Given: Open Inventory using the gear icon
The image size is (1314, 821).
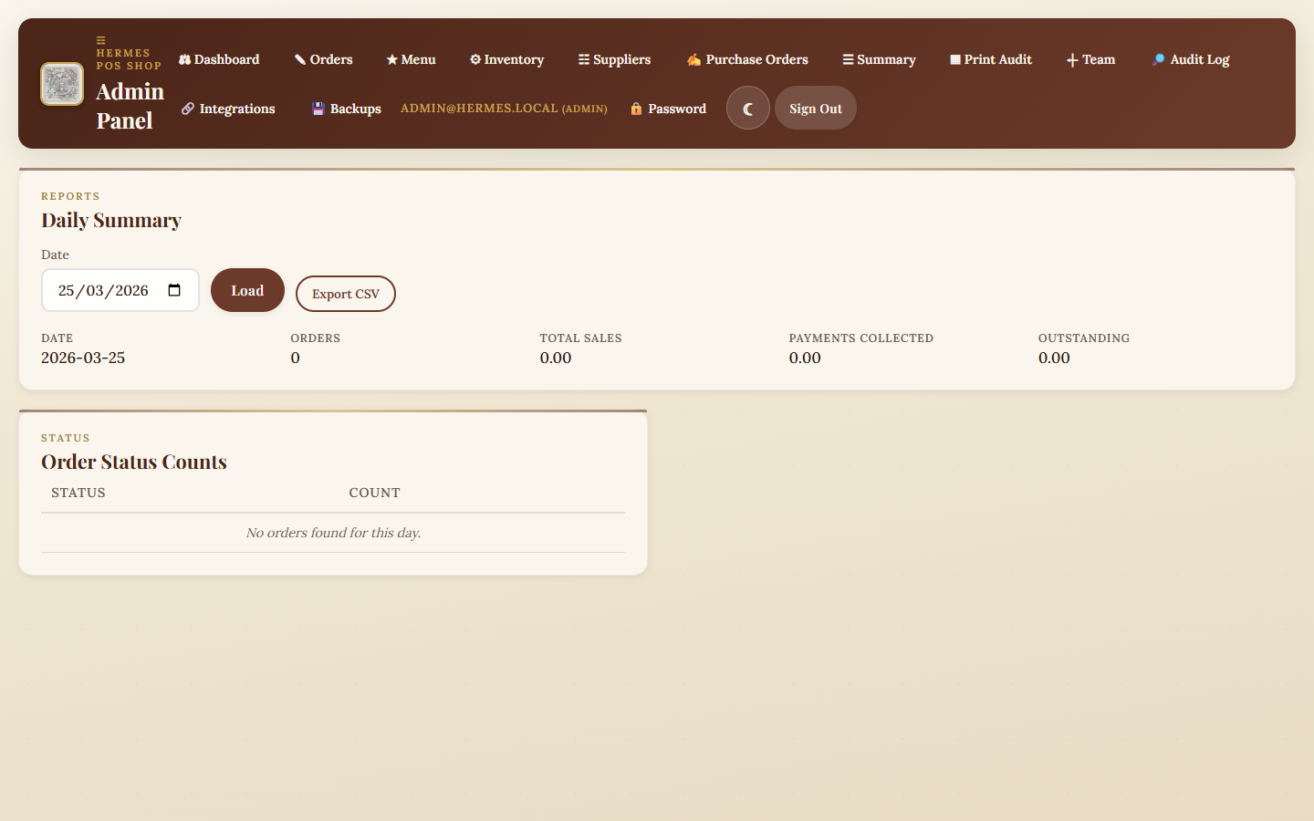Looking at the screenshot, I should coord(474,59).
